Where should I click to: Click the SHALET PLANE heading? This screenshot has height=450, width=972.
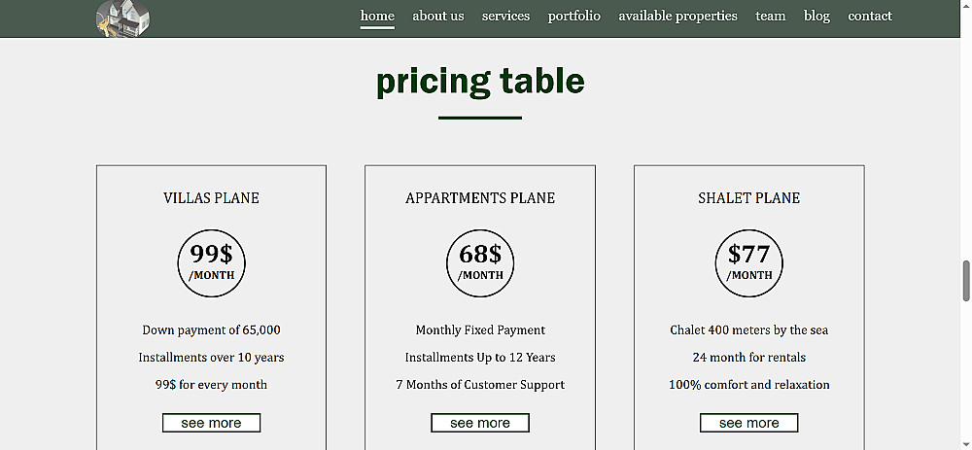tap(748, 198)
